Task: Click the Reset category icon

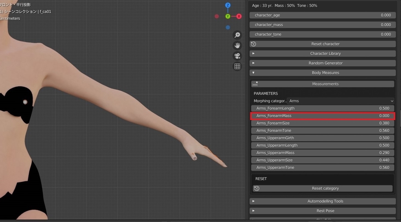Action: tap(257, 188)
